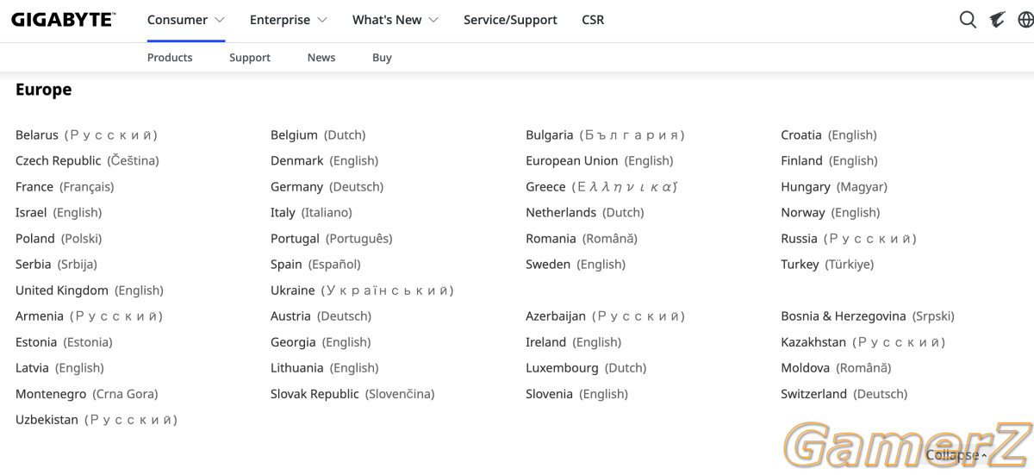Image resolution: width=1034 pixels, height=475 pixels.
Task: Choose European Union (English) region
Action: point(600,161)
